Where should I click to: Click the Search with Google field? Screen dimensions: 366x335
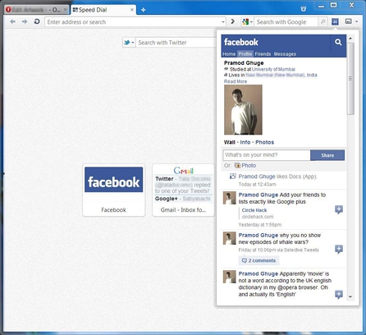click(286, 22)
